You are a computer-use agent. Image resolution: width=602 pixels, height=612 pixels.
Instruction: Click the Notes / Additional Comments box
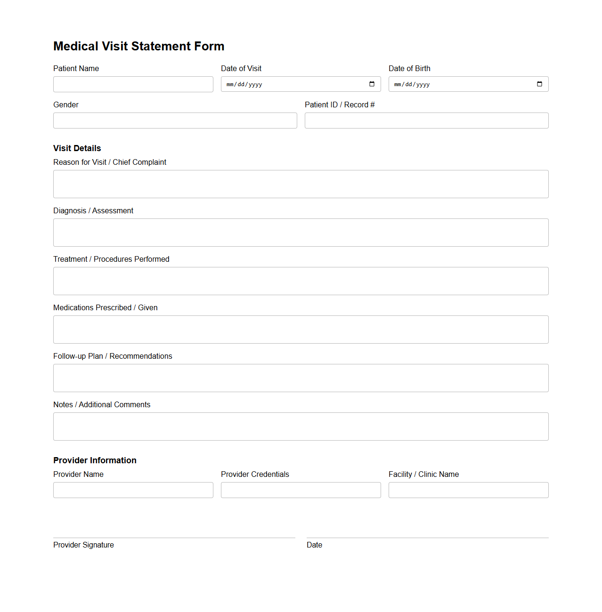coord(301,426)
